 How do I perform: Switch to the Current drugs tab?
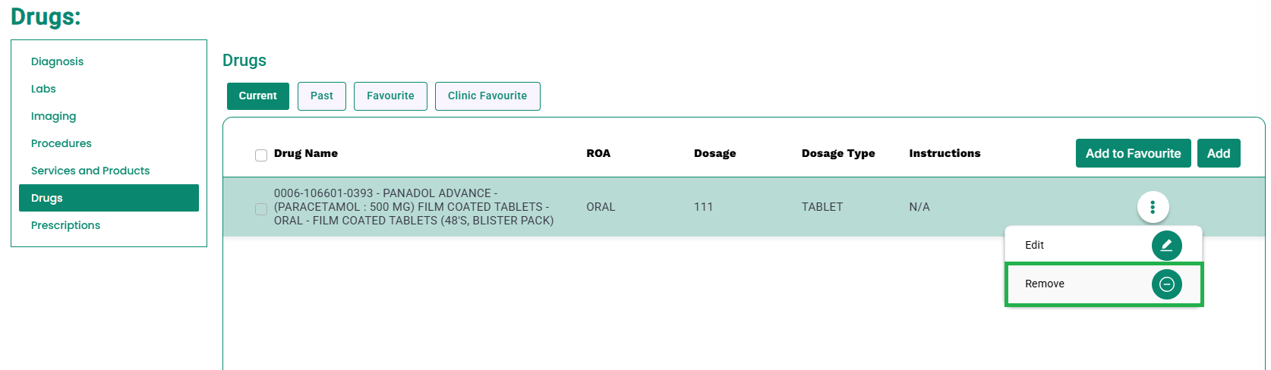point(258,96)
